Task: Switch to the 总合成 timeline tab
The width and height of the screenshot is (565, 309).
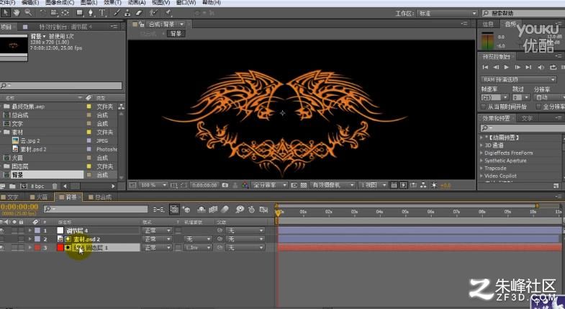Action: (100, 197)
